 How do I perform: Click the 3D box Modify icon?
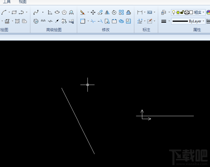click(121, 21)
